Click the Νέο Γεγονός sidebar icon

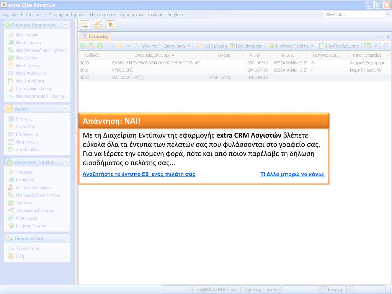[11, 65]
